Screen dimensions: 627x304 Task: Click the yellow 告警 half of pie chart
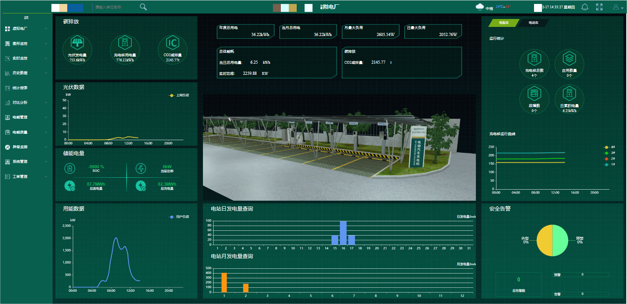[545, 241]
